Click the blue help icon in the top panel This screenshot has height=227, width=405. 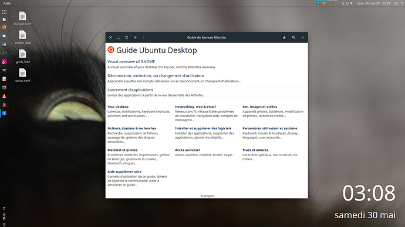click(318, 3)
